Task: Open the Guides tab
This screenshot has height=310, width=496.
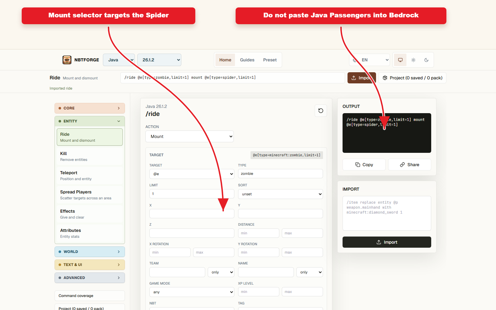Action: coord(247,60)
